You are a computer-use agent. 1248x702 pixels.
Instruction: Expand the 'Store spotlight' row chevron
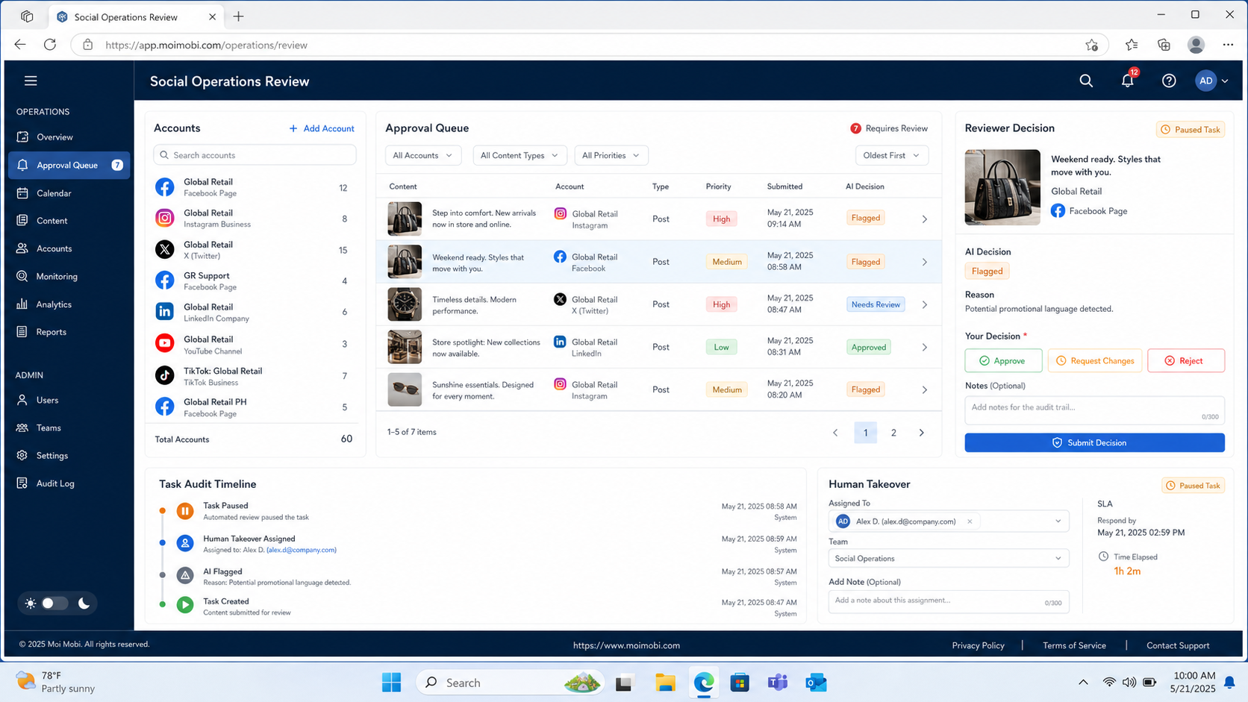point(924,348)
